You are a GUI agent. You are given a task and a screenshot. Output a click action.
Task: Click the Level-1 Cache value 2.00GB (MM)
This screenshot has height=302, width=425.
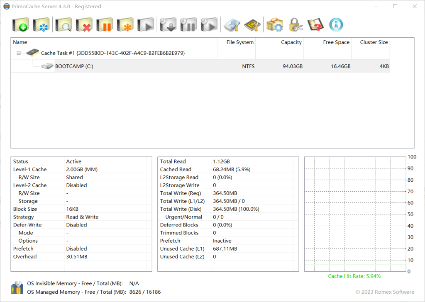[82, 169]
